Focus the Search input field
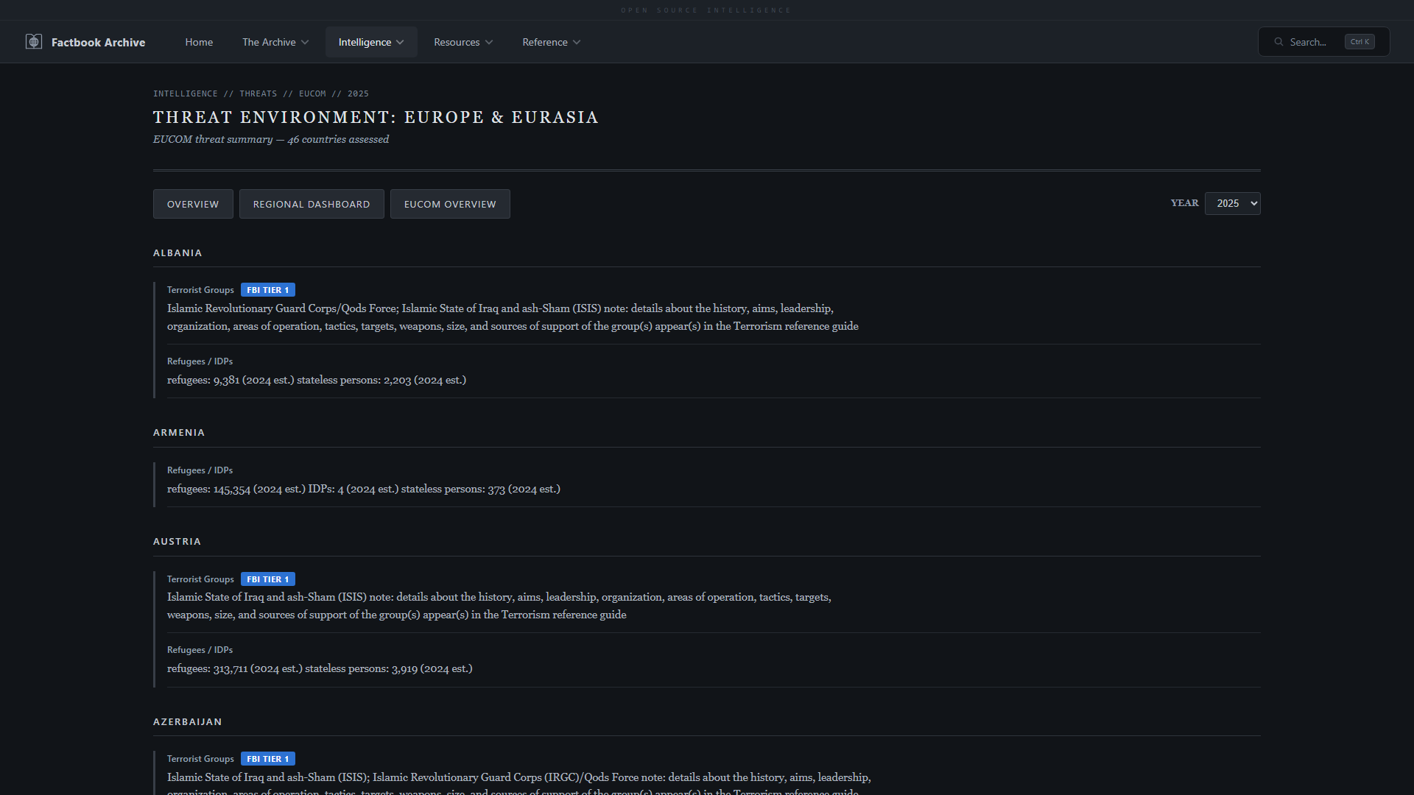1414x795 pixels. pyautogui.click(x=1311, y=42)
